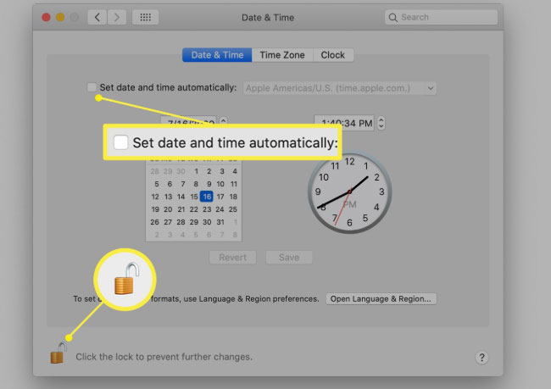Select day 23 in the calendar
Screen dimensions: 551x389
[207, 209]
